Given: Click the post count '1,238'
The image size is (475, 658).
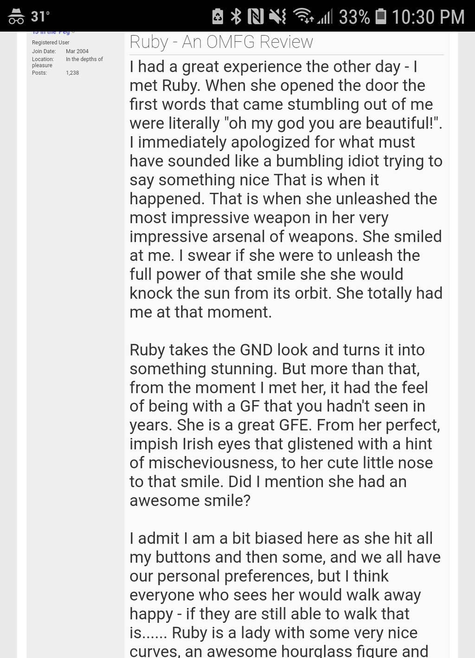Looking at the screenshot, I should pyautogui.click(x=72, y=73).
